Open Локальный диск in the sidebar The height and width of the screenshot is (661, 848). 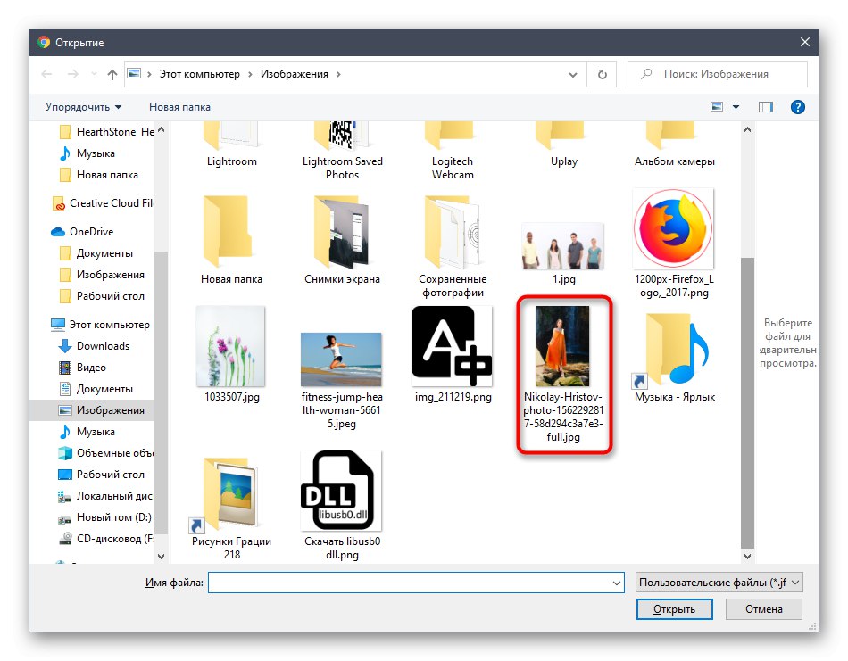point(106,496)
